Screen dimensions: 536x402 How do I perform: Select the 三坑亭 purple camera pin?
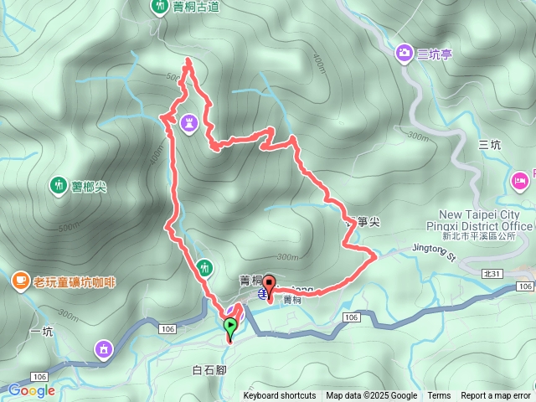point(404,54)
